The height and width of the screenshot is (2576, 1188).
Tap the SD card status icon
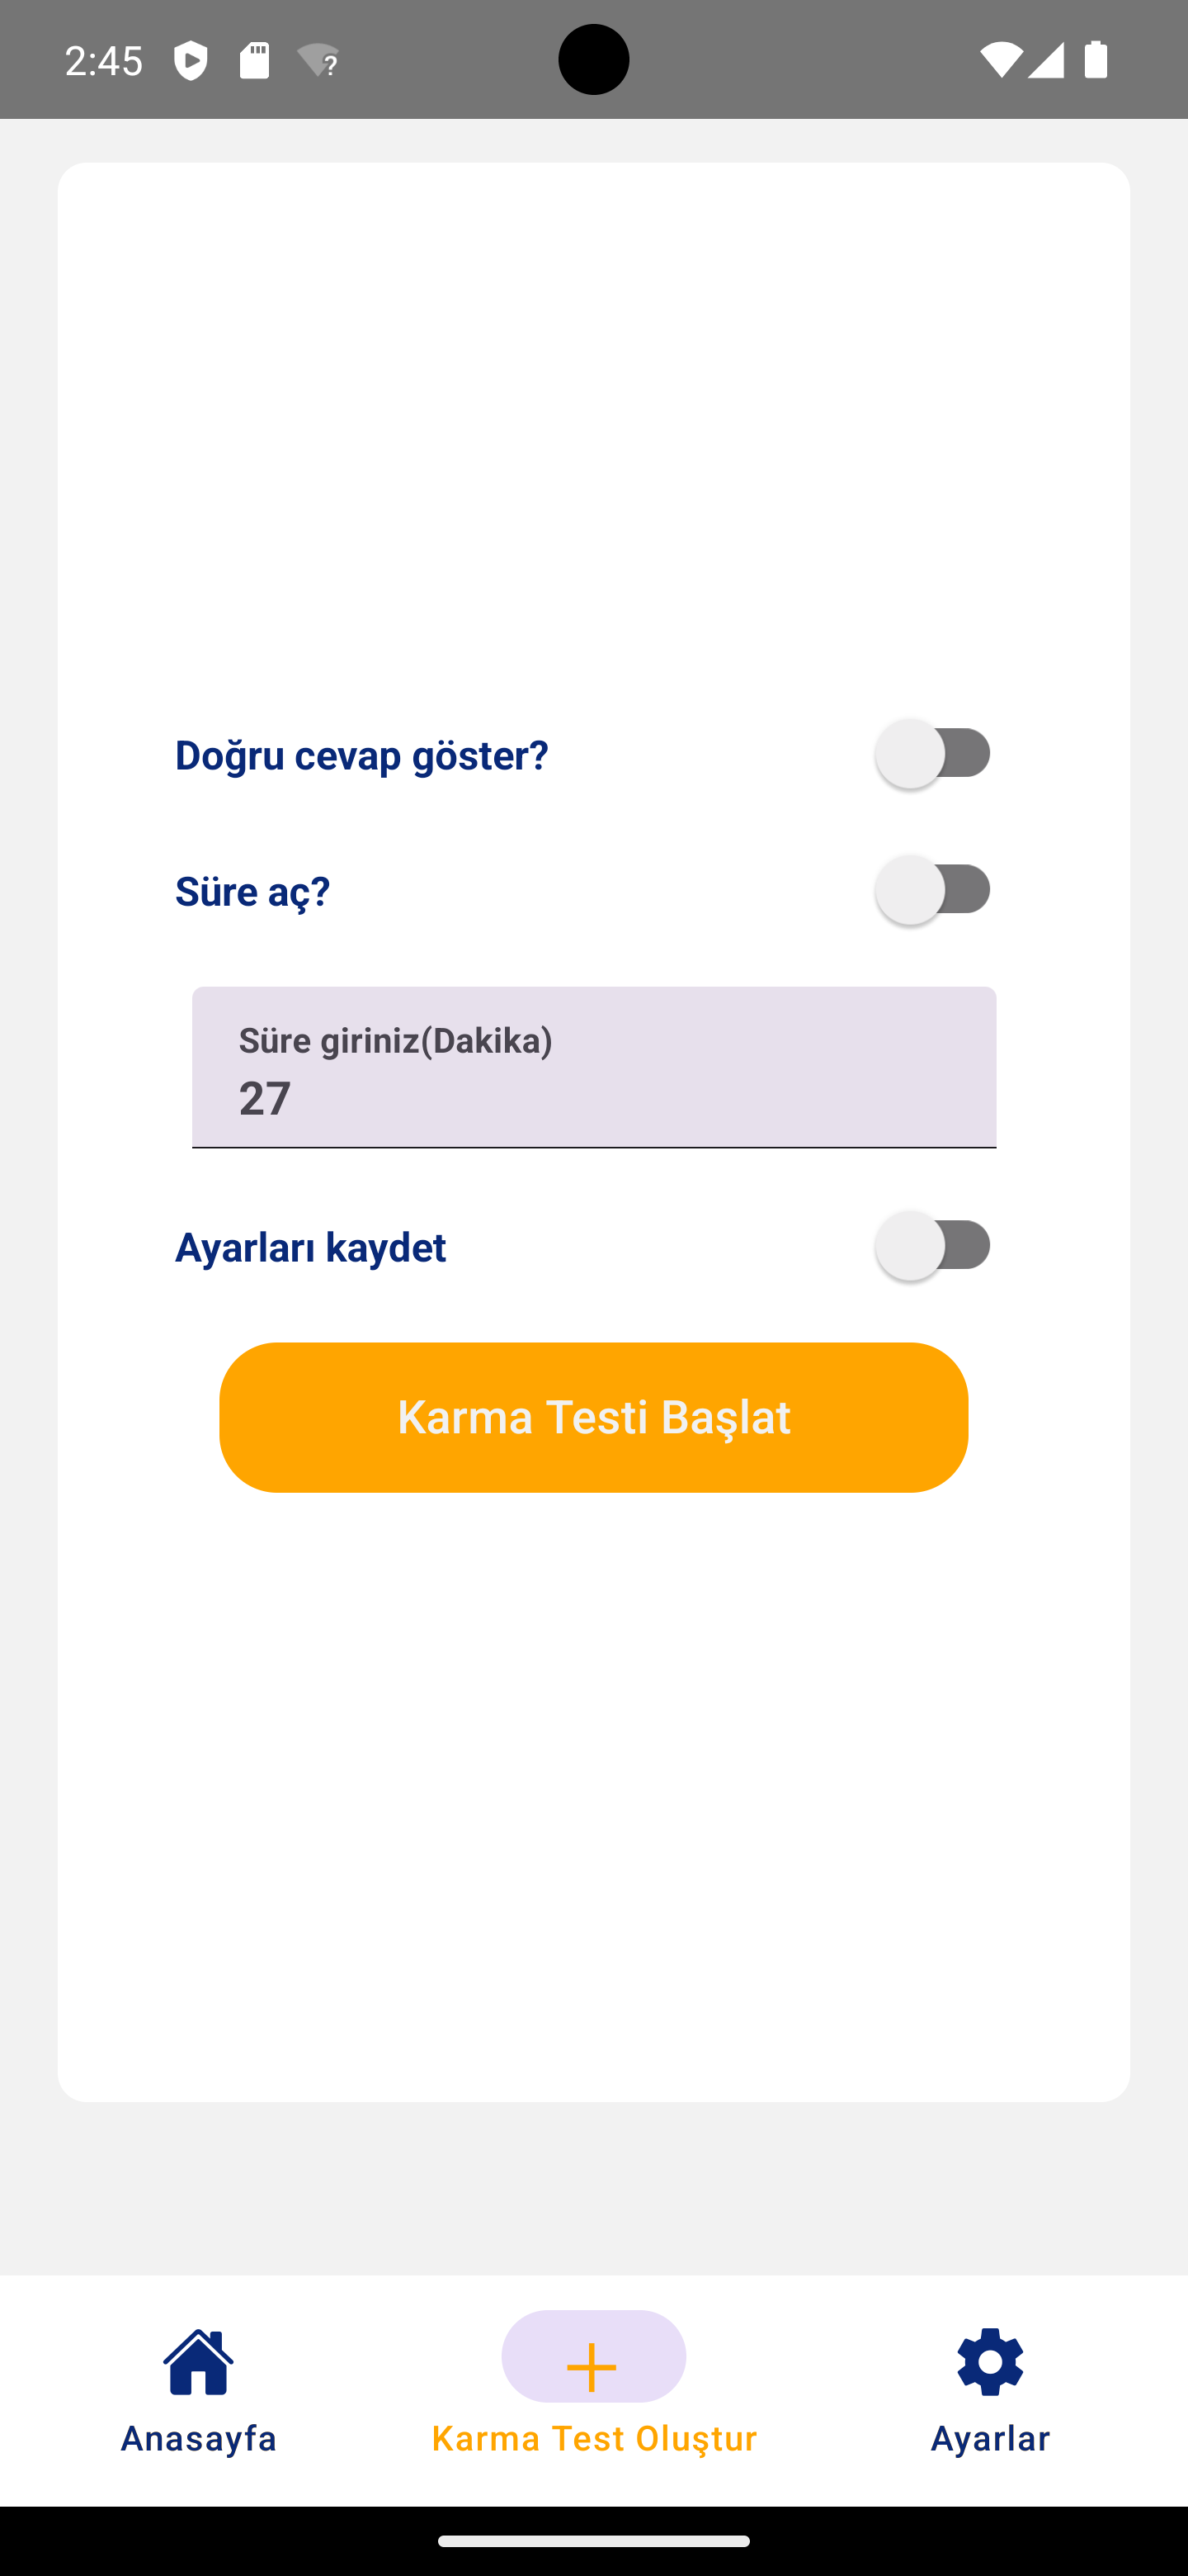pyautogui.click(x=254, y=60)
